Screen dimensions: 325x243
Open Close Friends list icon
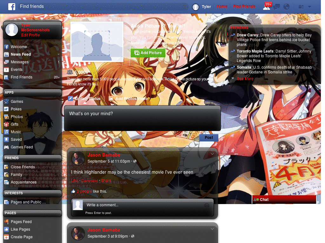[6, 167]
